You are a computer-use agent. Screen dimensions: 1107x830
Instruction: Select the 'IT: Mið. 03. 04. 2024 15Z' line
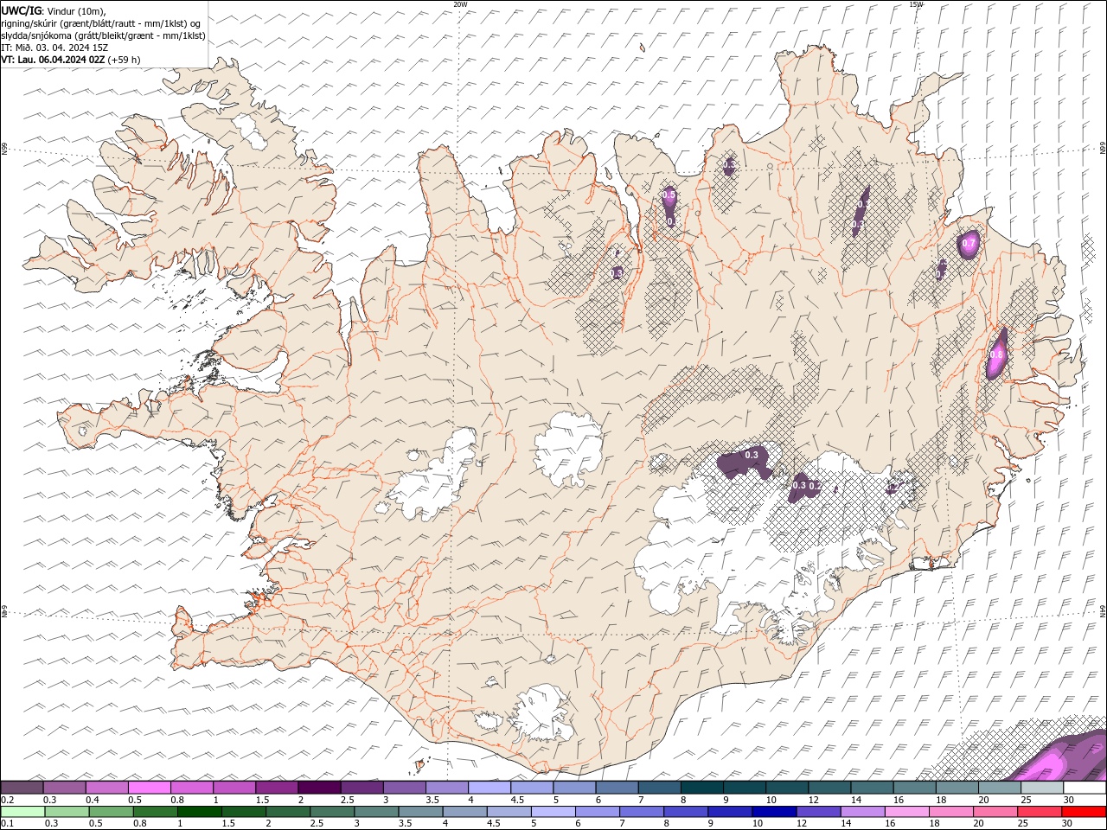[x=54, y=48]
